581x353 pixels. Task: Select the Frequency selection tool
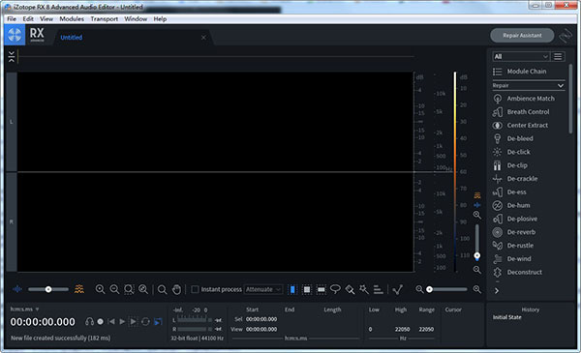(321, 289)
